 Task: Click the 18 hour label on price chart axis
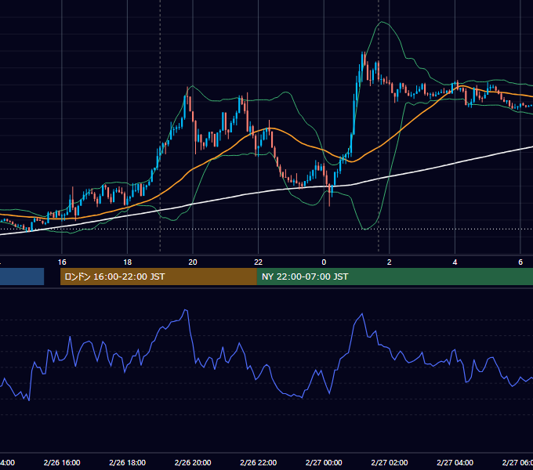coord(128,262)
